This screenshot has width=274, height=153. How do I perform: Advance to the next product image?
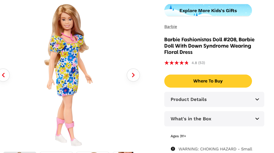tap(133, 75)
